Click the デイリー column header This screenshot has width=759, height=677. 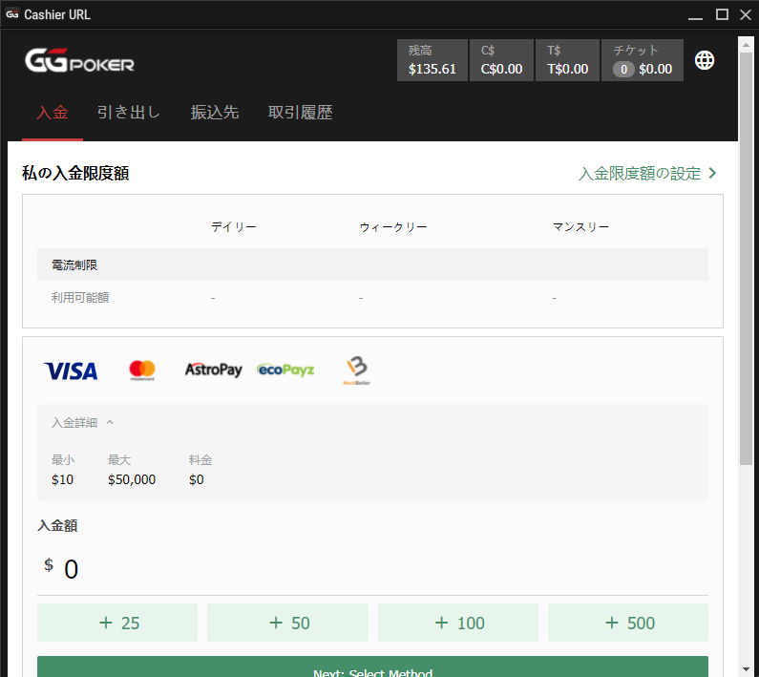(x=233, y=227)
